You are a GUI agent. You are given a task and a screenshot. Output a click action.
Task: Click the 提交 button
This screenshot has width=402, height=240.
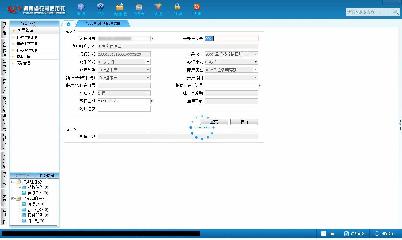tap(214, 122)
